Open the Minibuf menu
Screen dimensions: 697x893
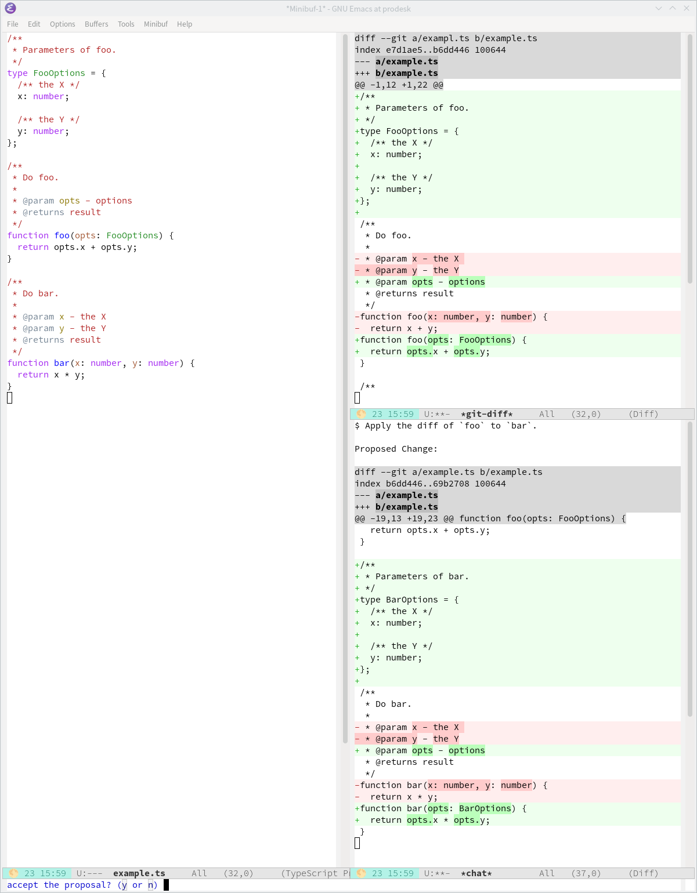tap(156, 24)
